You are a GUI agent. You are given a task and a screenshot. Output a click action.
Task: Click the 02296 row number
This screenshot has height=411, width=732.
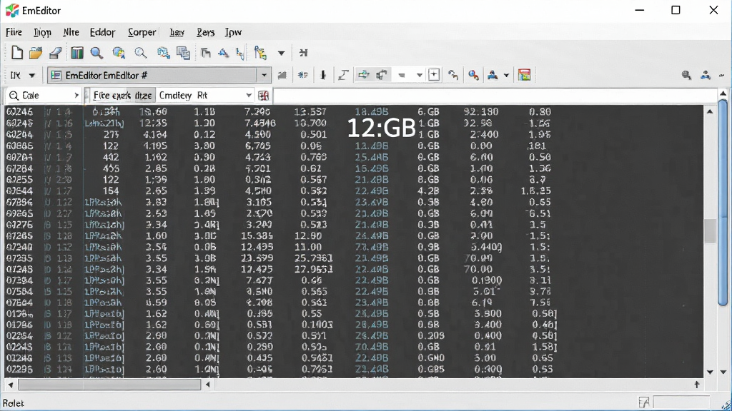19,369
